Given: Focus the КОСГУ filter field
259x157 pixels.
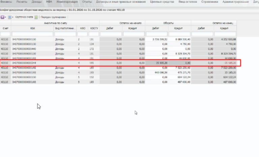Looking at the screenshot, I should (x=94, y=34).
